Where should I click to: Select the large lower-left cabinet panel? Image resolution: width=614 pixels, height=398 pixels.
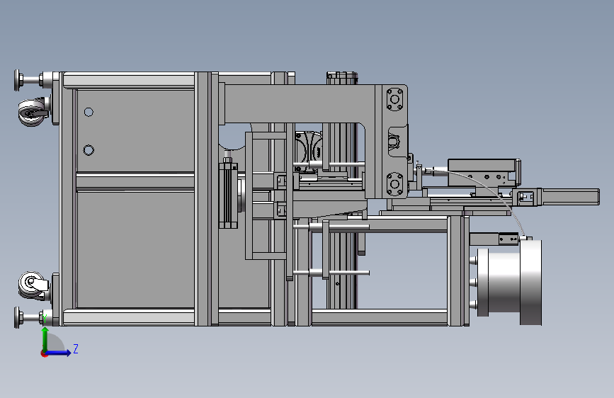[x=135, y=249]
